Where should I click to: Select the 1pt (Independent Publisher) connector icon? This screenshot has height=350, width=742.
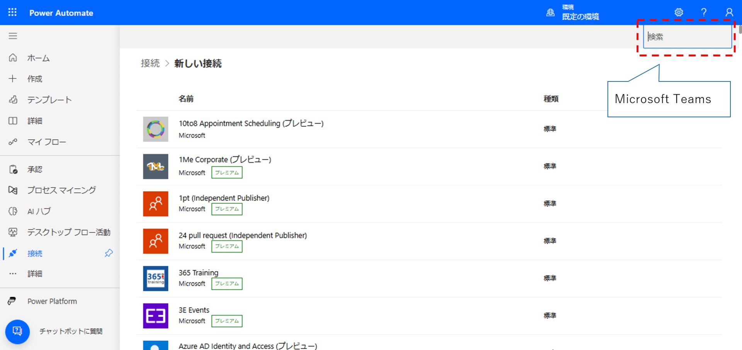pyautogui.click(x=155, y=204)
